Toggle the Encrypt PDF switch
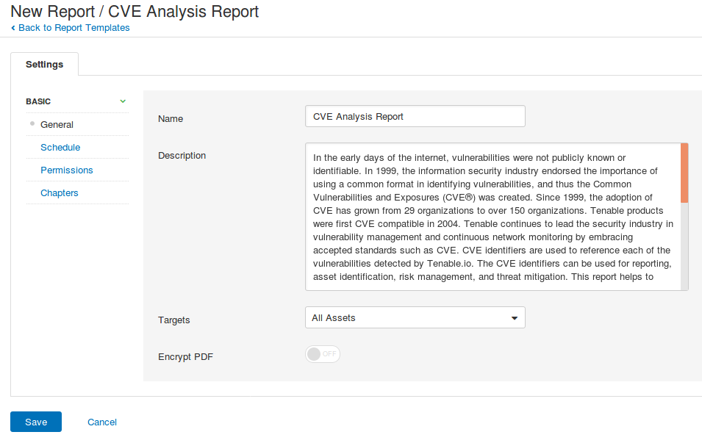This screenshot has width=702, height=443. pyautogui.click(x=323, y=354)
